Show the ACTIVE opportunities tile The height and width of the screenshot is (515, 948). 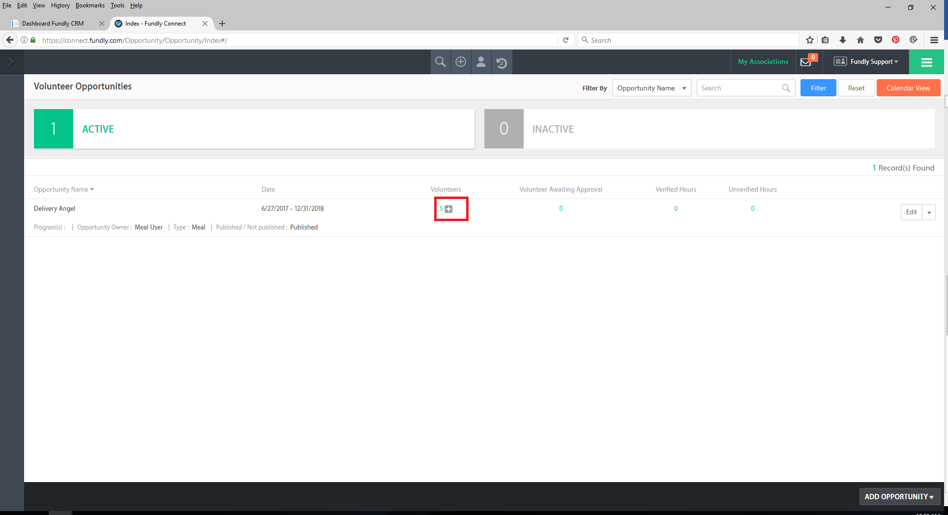pyautogui.click(x=254, y=129)
